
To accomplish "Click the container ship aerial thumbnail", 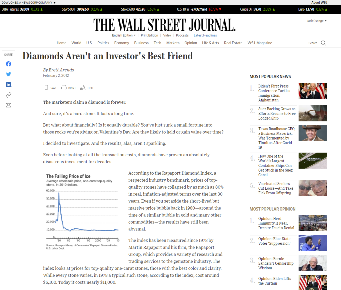I will [313, 161].
